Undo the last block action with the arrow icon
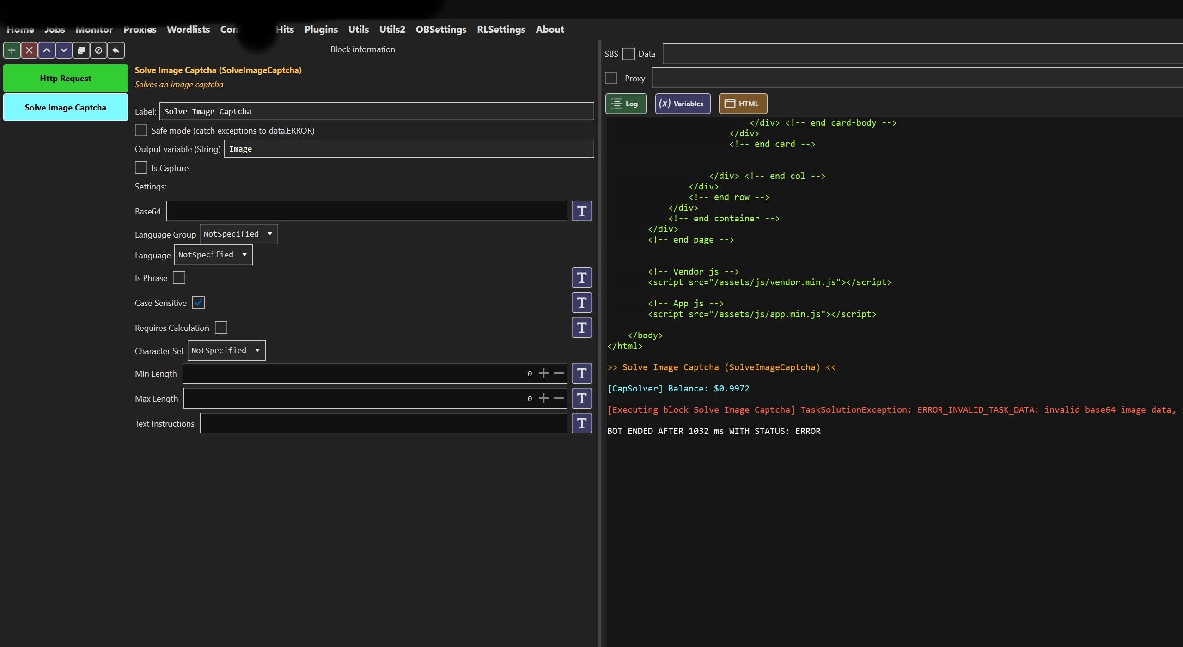The height and width of the screenshot is (647, 1183). point(116,50)
